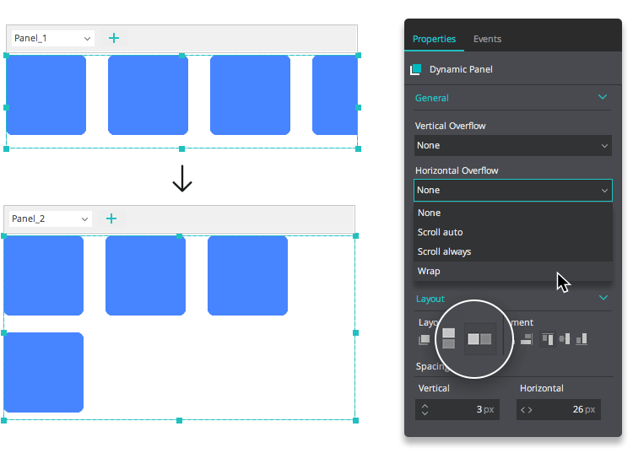Click the Dynamic Panel icon
This screenshot has width=633, height=464.
point(415,69)
